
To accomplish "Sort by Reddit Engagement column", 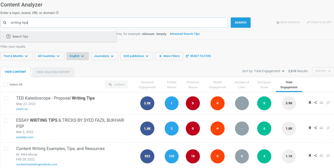I will click(218, 85).
